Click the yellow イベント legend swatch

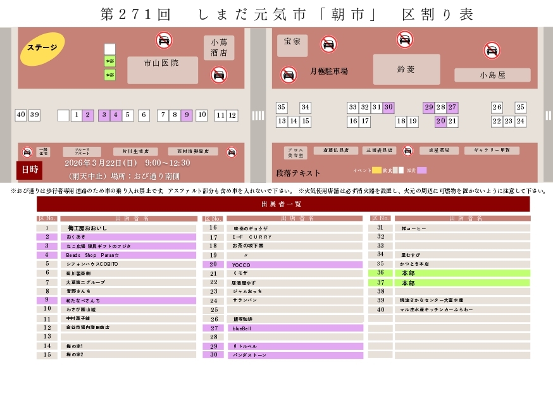pyautogui.click(x=376, y=170)
